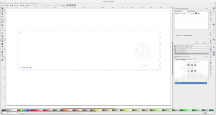
Task: Select the Spiral tool
Action: tap(2, 33)
